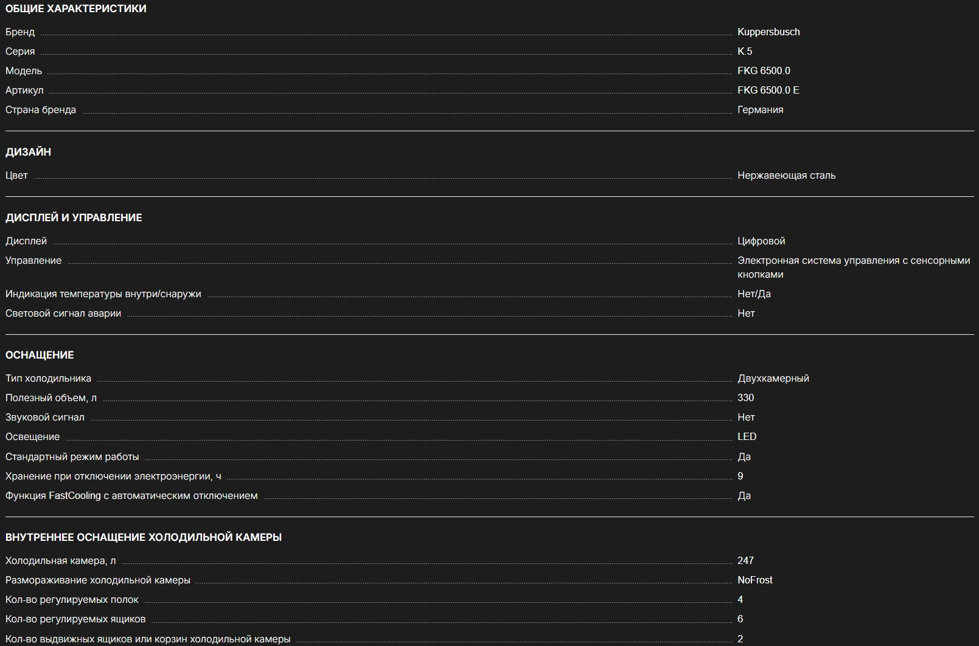Screen dimensions: 979x646
Task: Click the 'Кол-во регулируемых ящиков' label
Action: coord(75,619)
